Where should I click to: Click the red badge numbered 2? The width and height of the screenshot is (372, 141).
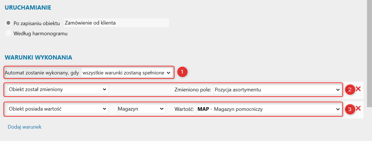coord(350,90)
